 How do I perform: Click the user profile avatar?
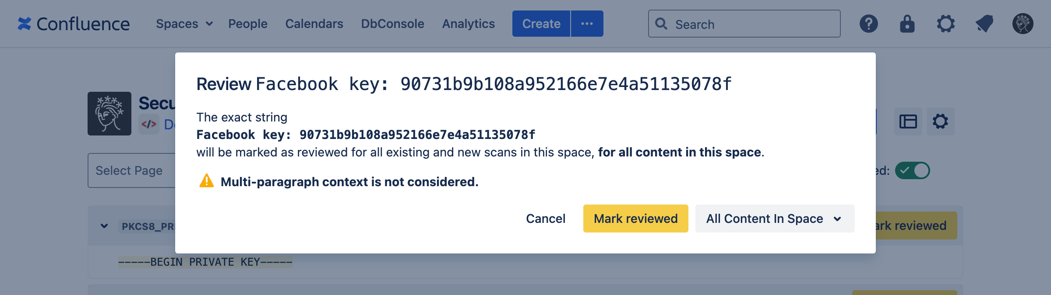(1023, 24)
